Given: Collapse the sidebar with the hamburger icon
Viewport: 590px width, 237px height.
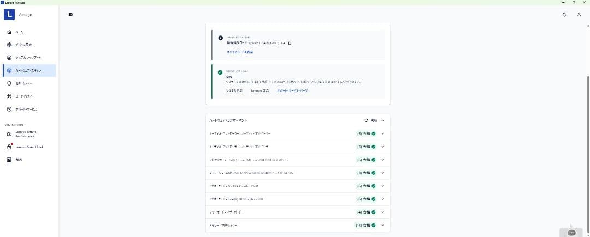Looking at the screenshot, I should [x=70, y=15].
